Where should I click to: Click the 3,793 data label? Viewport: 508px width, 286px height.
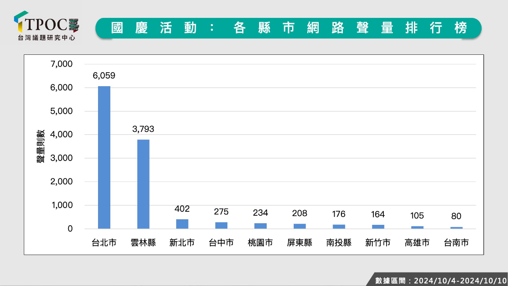tap(143, 129)
